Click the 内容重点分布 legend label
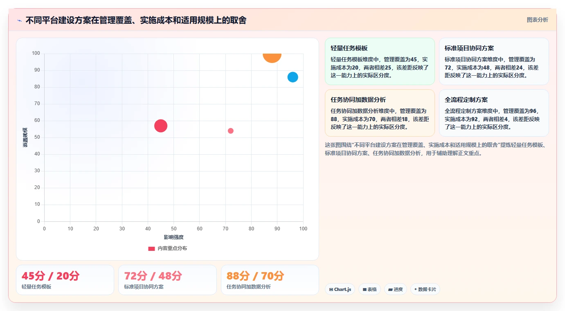This screenshot has height=311, width=565. click(172, 248)
